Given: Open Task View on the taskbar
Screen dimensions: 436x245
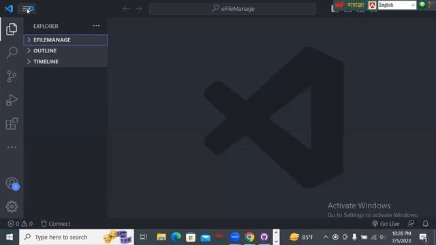Looking at the screenshot, I should click(144, 237).
